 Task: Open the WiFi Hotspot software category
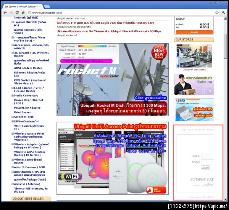coord(31,190)
